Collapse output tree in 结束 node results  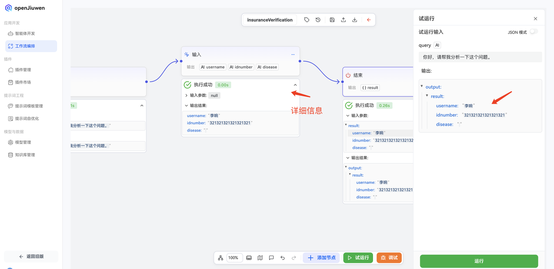[x=346, y=167]
